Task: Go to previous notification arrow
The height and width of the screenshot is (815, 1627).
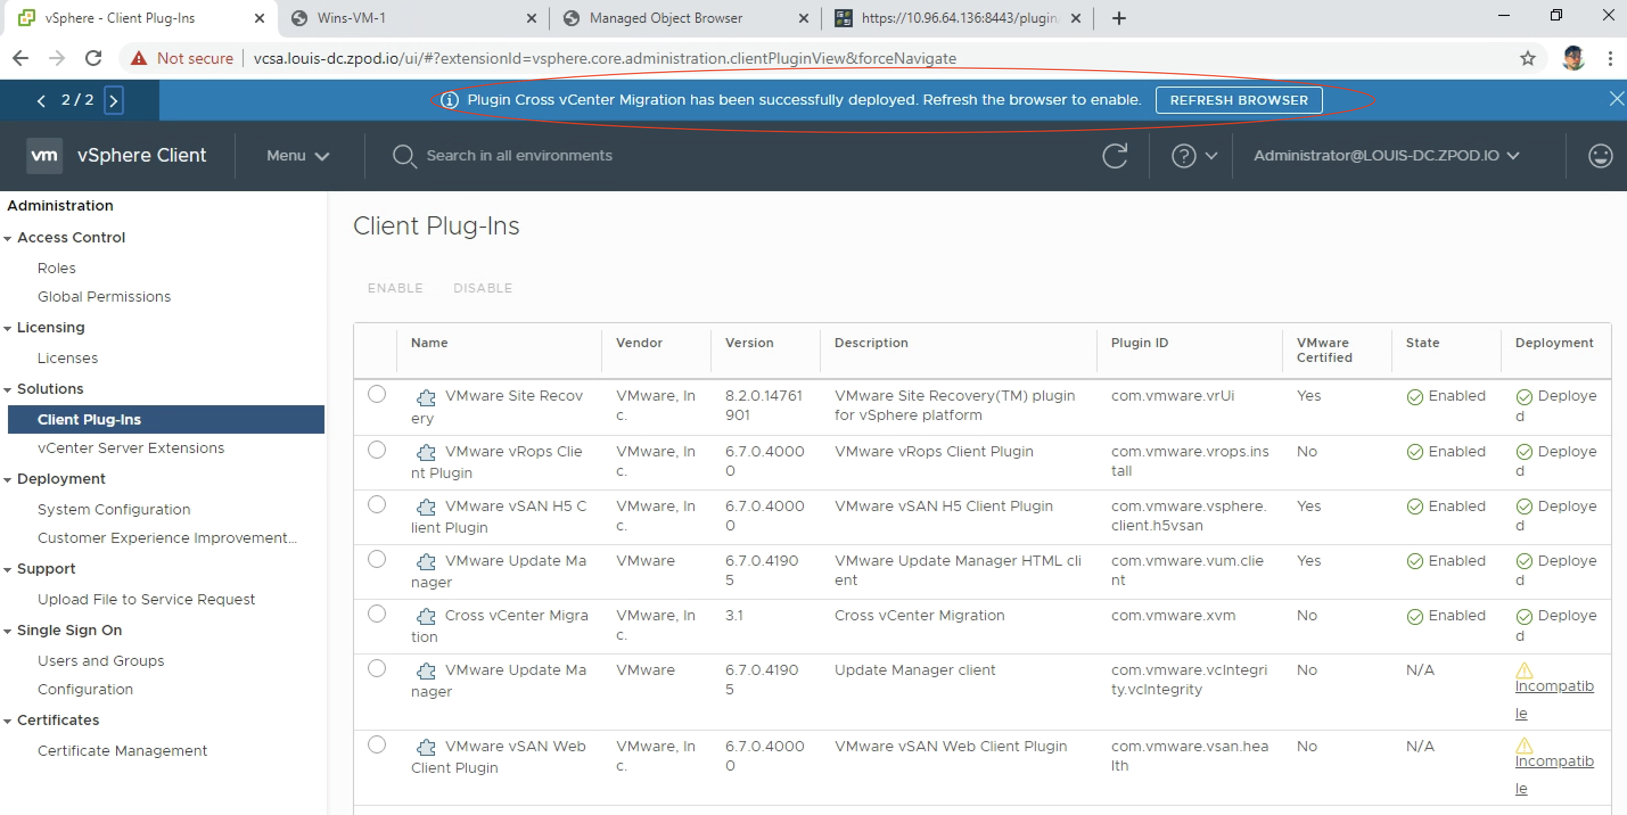Action: click(x=42, y=100)
